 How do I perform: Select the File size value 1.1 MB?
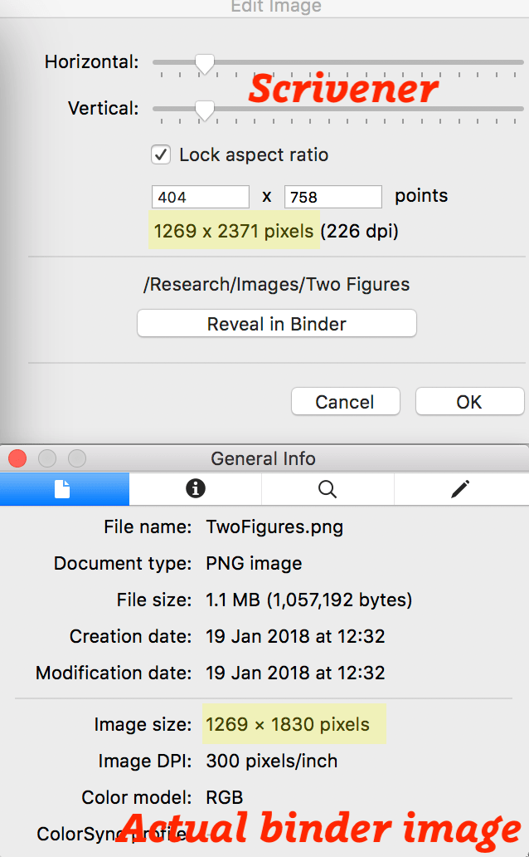point(309,600)
